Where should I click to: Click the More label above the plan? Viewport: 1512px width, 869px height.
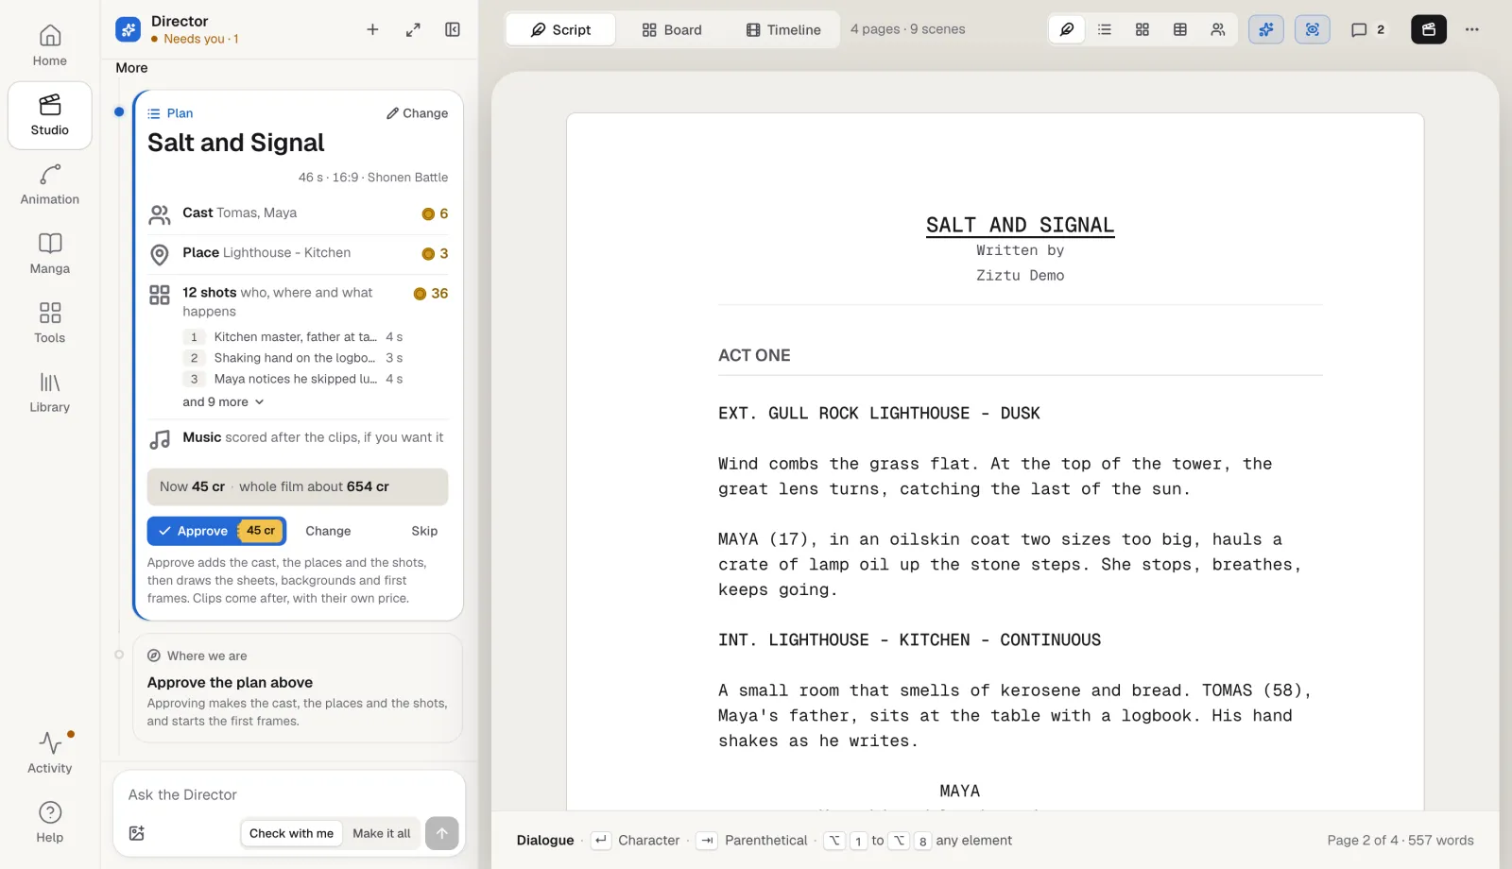131,68
